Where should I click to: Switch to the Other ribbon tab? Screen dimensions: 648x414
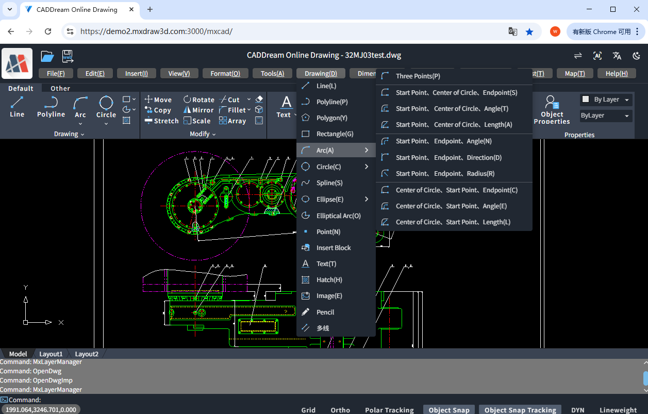[60, 88]
